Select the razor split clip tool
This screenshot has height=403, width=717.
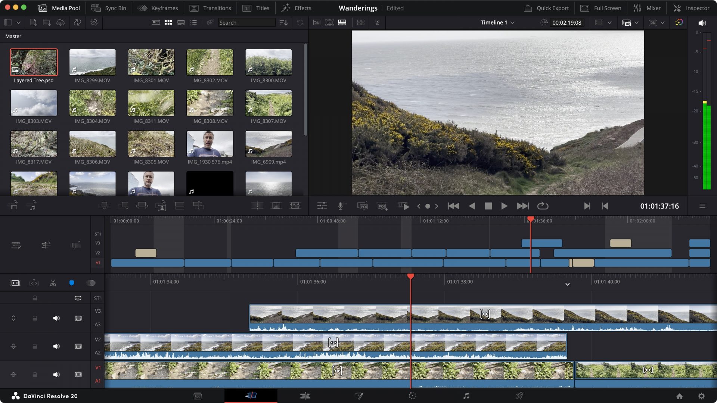click(53, 283)
